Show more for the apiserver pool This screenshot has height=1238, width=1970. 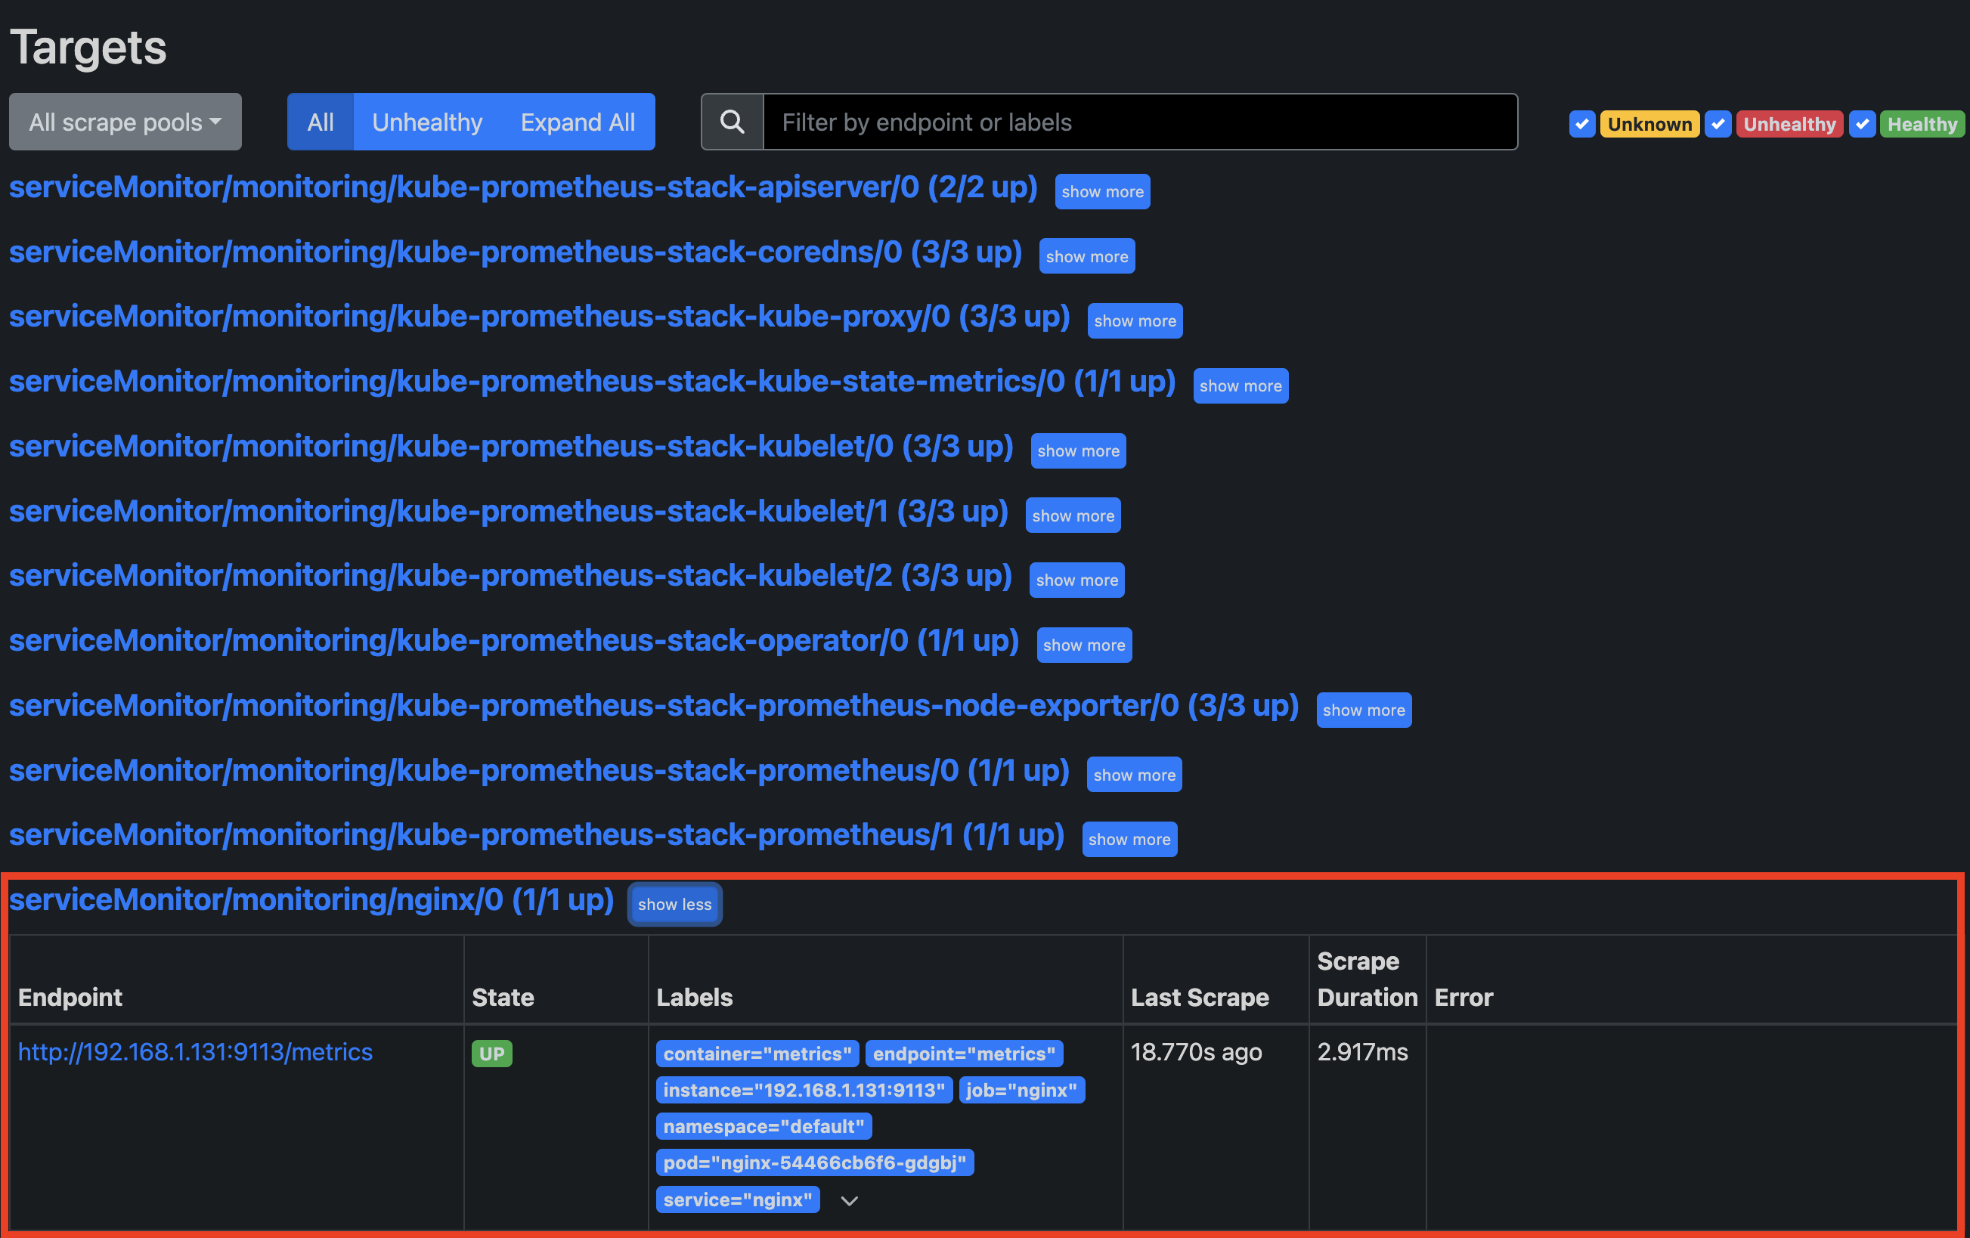(1102, 192)
